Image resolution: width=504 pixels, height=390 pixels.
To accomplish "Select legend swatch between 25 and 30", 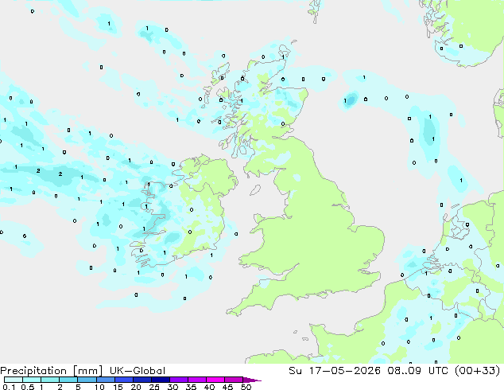I will (160, 380).
